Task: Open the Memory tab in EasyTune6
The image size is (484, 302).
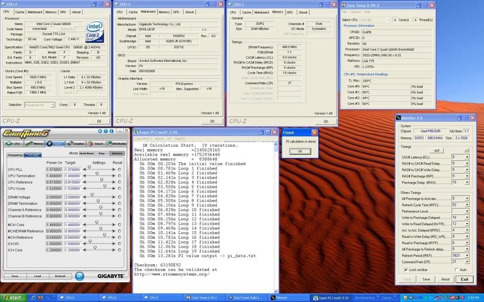Action: tap(35, 143)
